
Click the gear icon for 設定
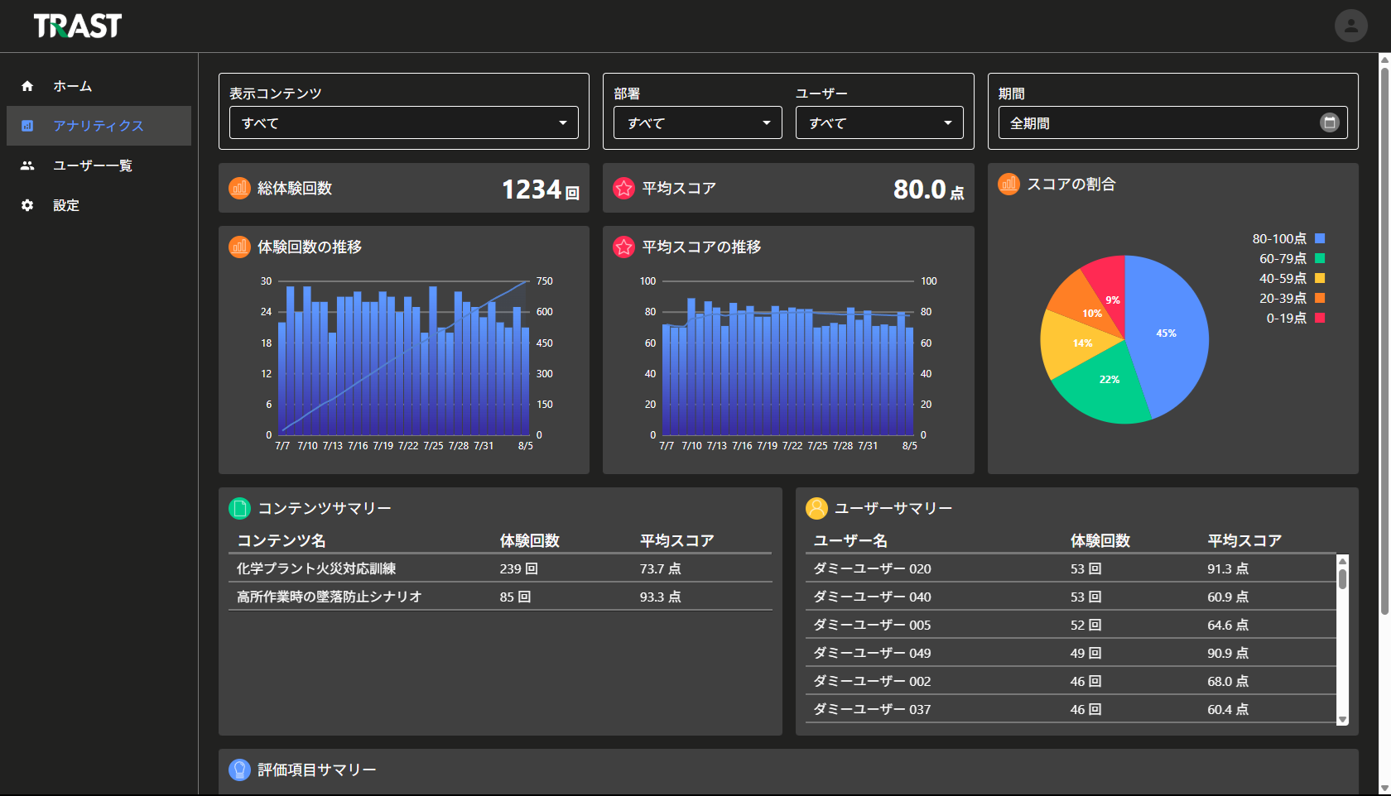point(27,205)
